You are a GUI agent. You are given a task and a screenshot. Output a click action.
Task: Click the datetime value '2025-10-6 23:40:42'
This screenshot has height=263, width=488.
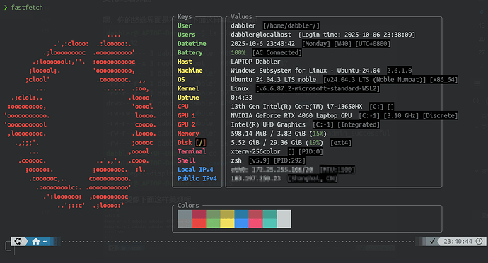[x=262, y=44]
